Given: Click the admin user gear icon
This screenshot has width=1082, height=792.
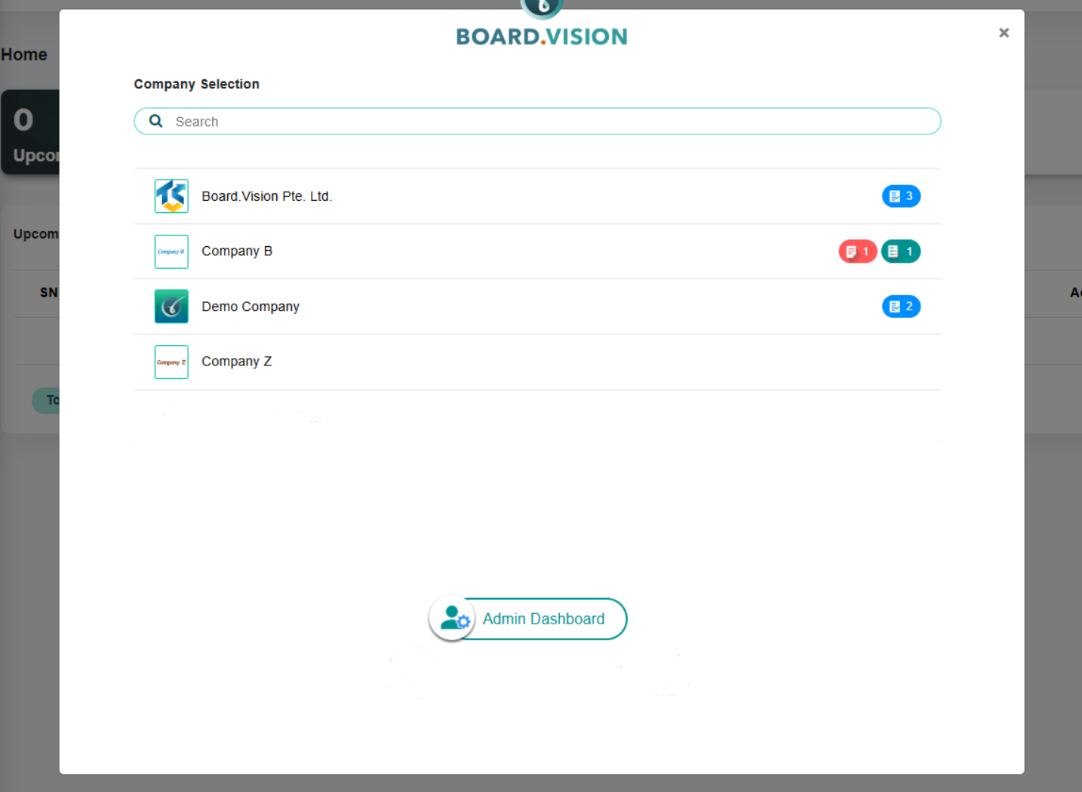Looking at the screenshot, I should [453, 618].
